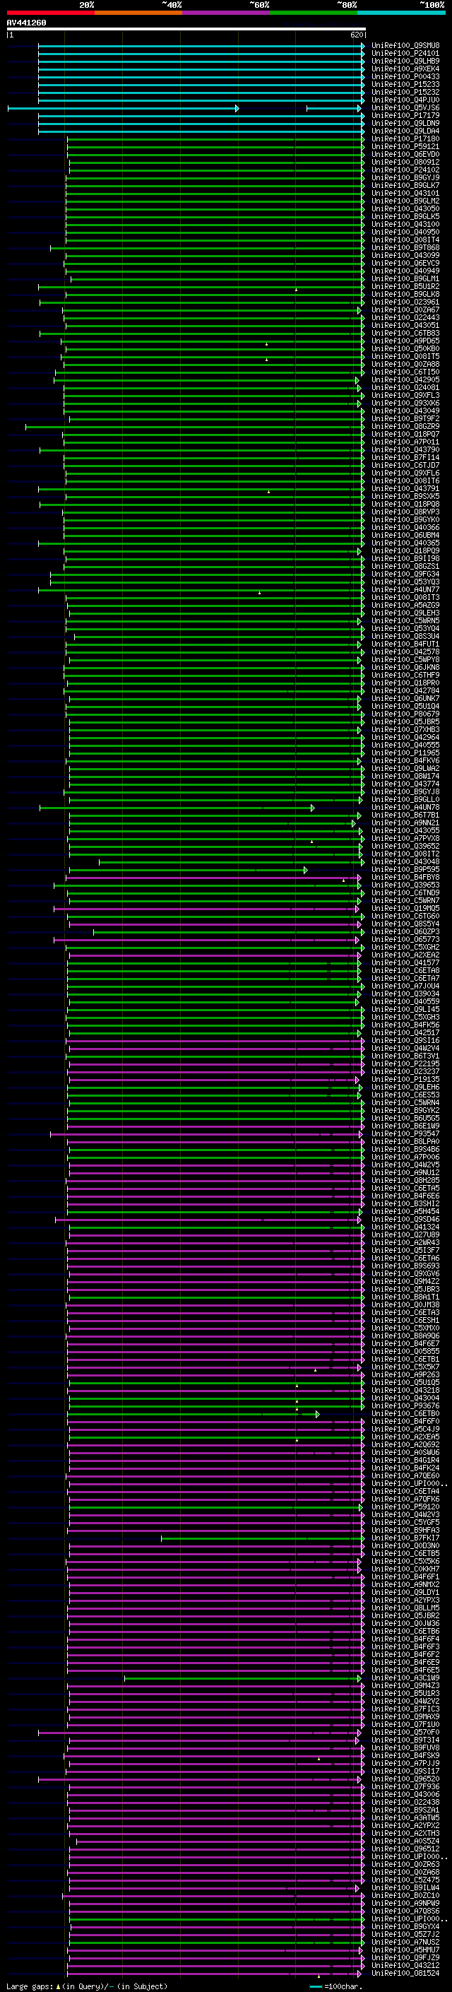Image resolution: width=452 pixels, height=1992 pixels.
Task: Click the purple bar for UniRef100_Q19MQ5
Action: click(206, 909)
